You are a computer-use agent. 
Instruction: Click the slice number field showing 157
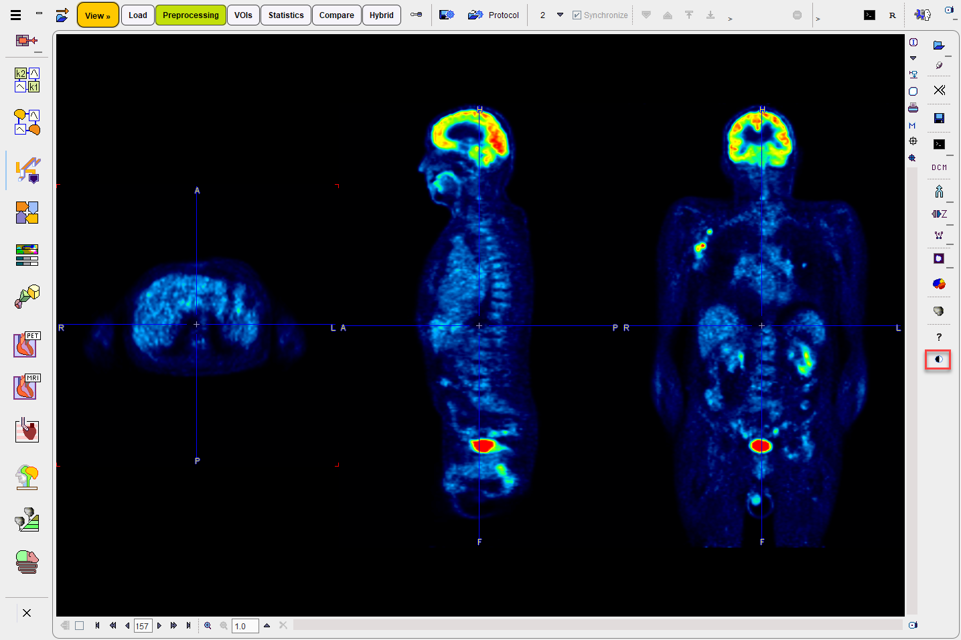[143, 626]
